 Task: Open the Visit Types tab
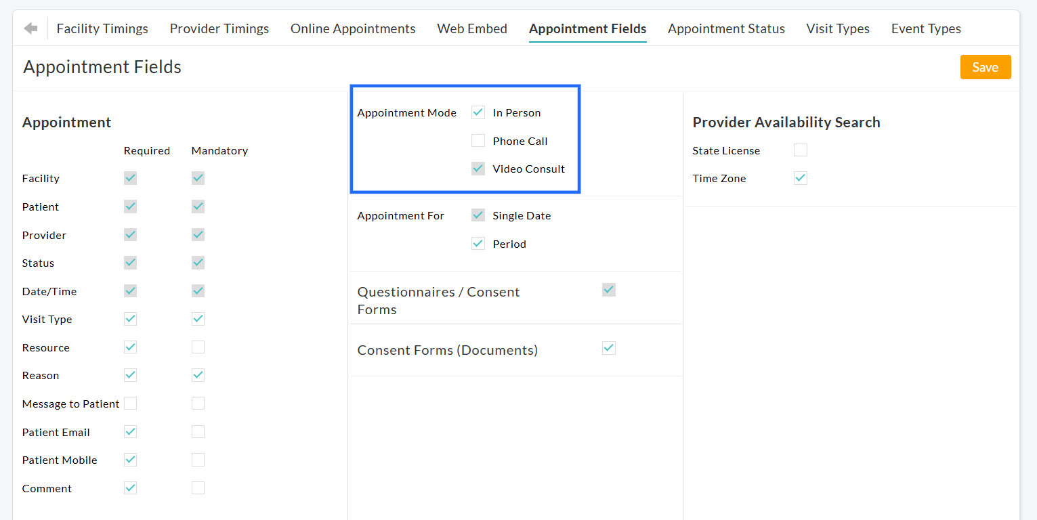[838, 28]
